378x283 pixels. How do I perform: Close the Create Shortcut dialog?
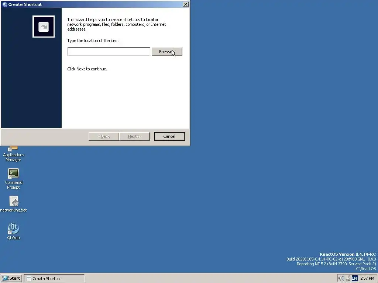pos(185,4)
